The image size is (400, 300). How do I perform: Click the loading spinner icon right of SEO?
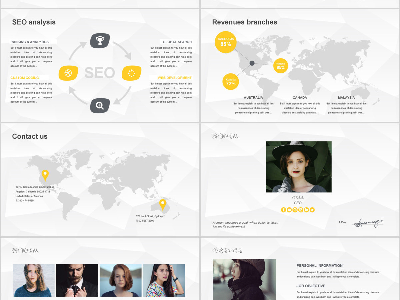point(131,73)
